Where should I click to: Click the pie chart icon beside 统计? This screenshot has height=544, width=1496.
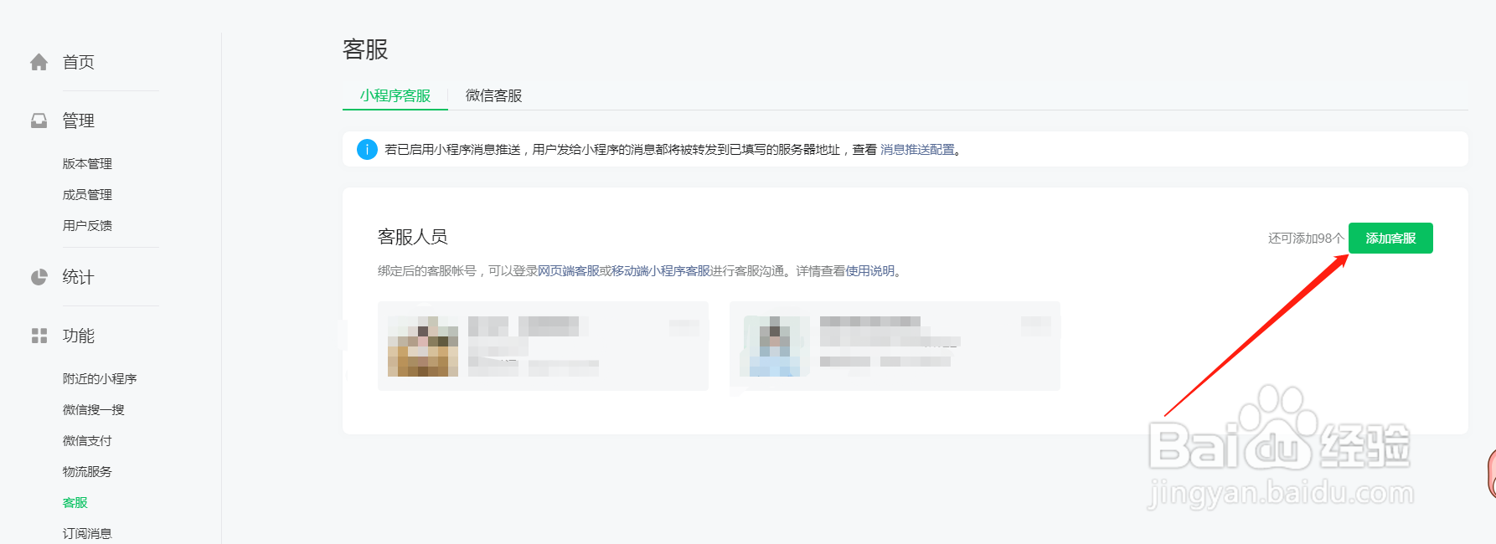pos(39,277)
